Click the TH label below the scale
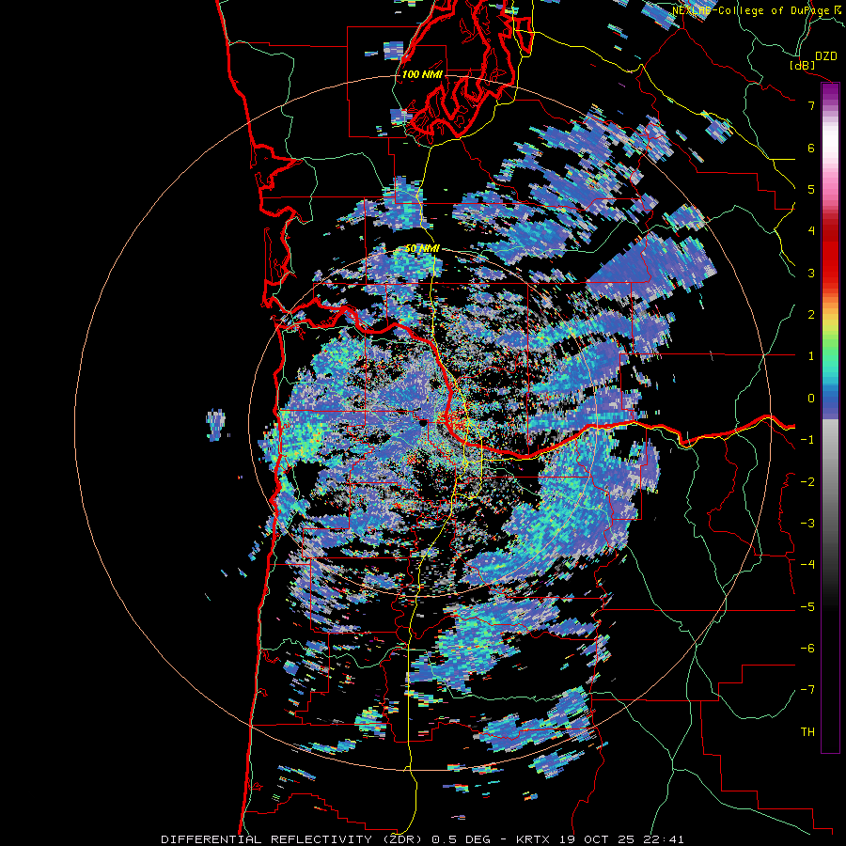The image size is (846, 846). 807,732
